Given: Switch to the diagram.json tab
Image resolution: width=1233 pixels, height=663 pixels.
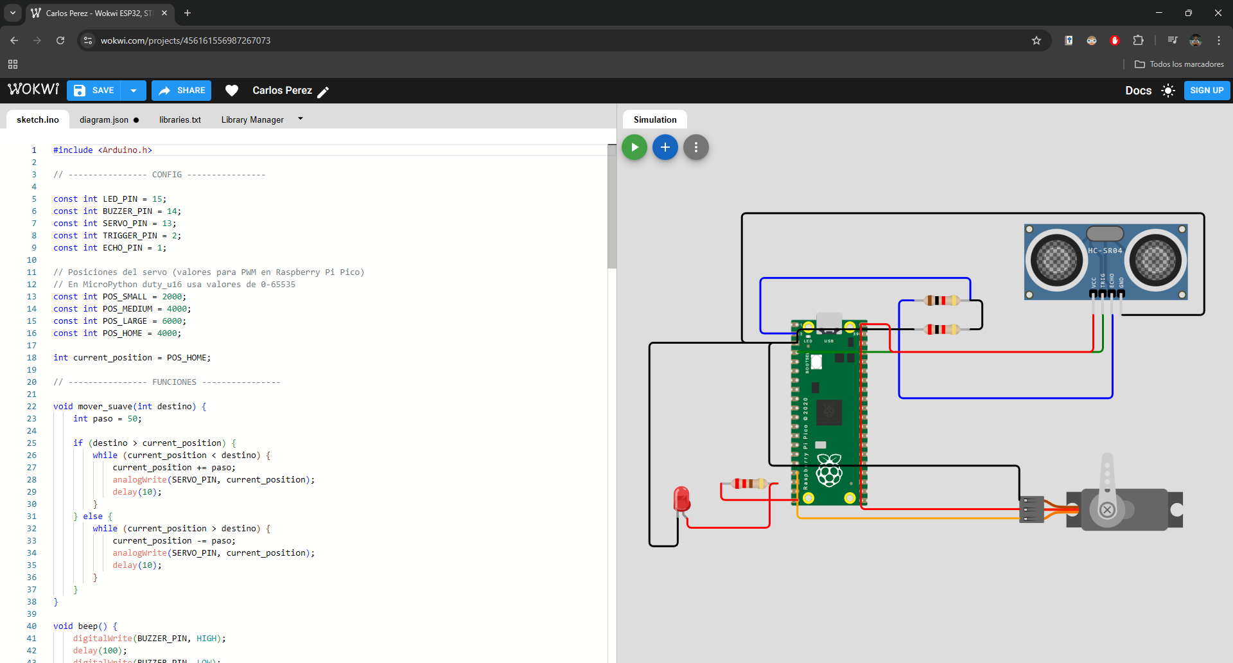Looking at the screenshot, I should tap(104, 119).
